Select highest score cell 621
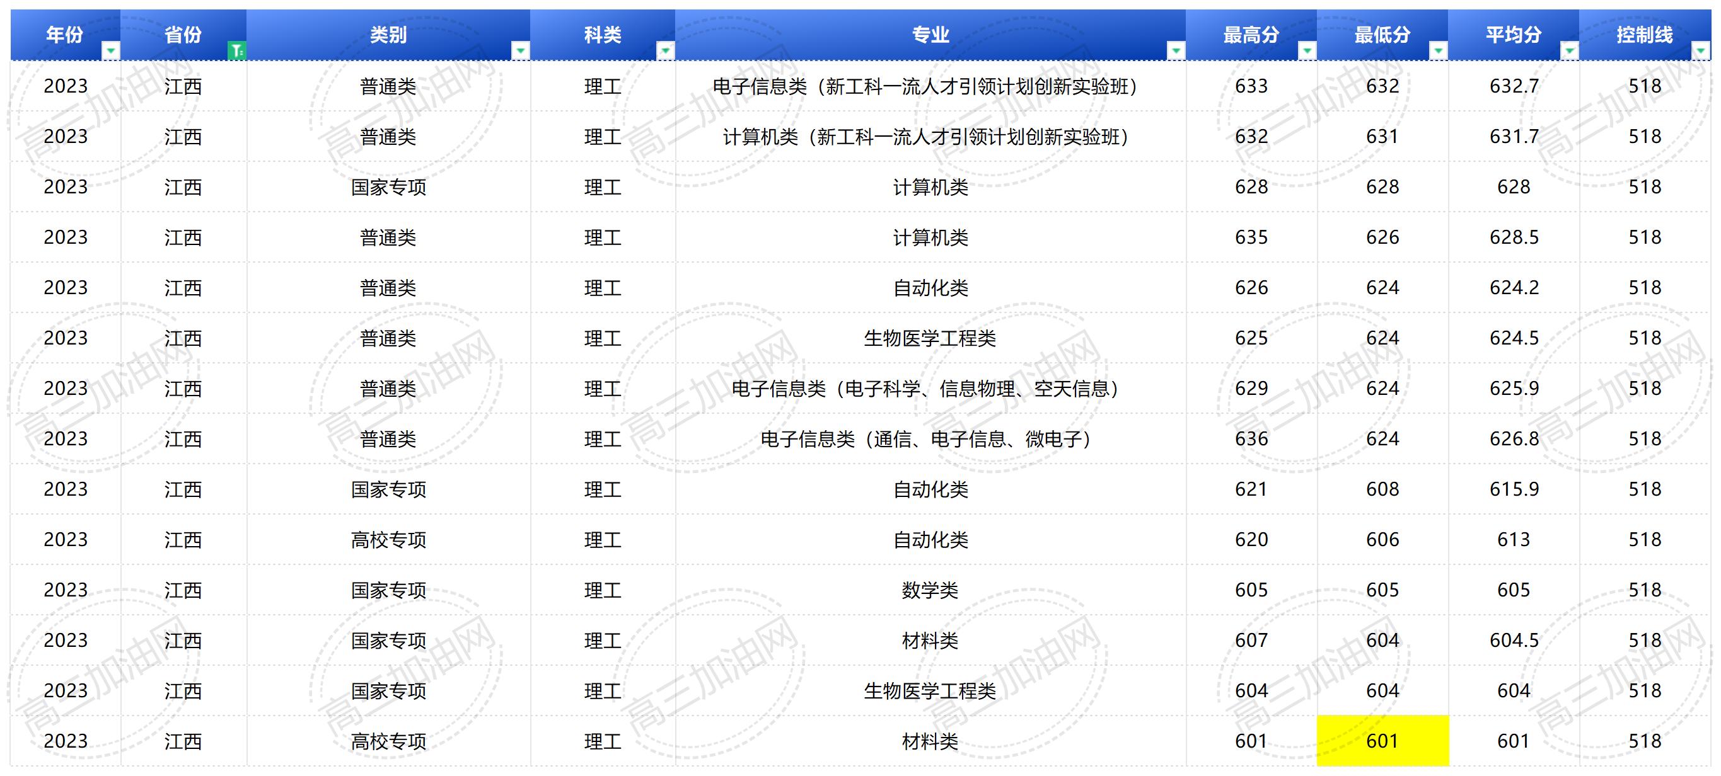The width and height of the screenshot is (1721, 776). point(1251,489)
